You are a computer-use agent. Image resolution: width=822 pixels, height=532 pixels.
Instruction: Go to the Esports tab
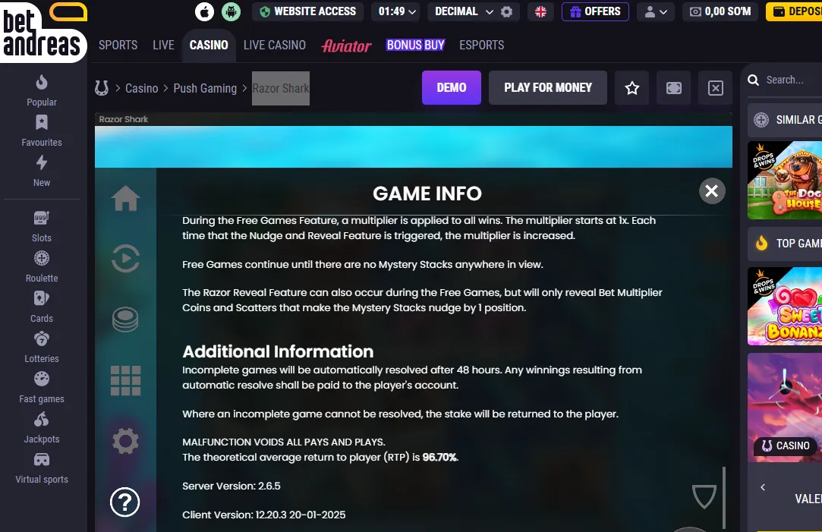tap(482, 45)
